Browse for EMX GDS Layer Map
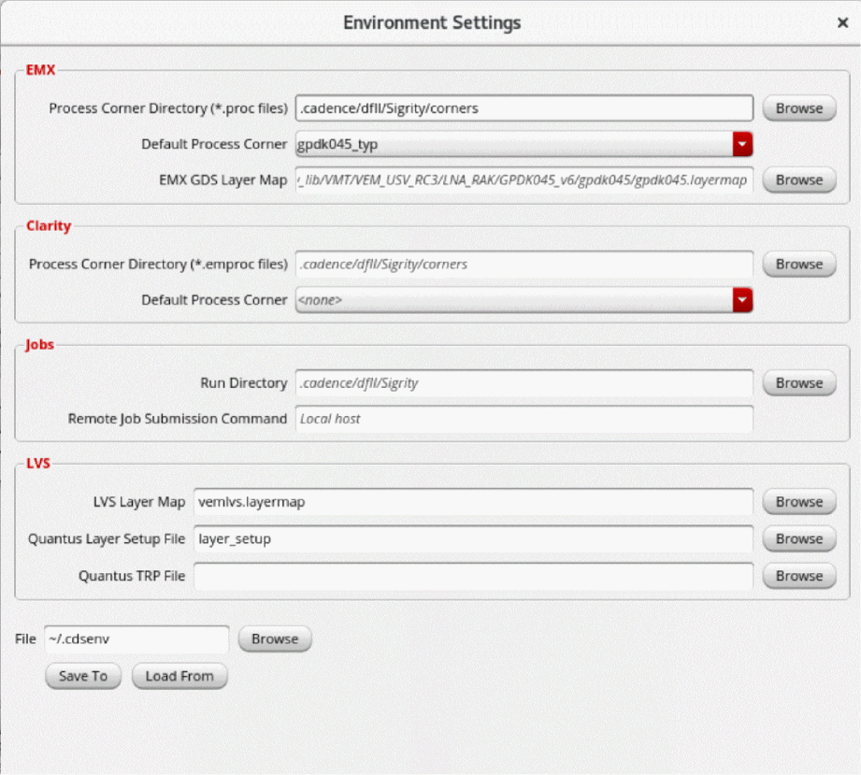This screenshot has height=775, width=861. (x=798, y=180)
